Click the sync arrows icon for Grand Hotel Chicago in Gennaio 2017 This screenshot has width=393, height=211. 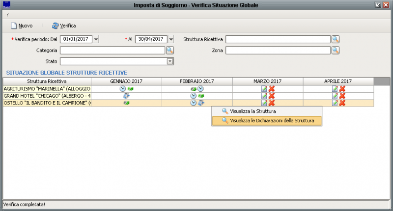click(x=126, y=96)
